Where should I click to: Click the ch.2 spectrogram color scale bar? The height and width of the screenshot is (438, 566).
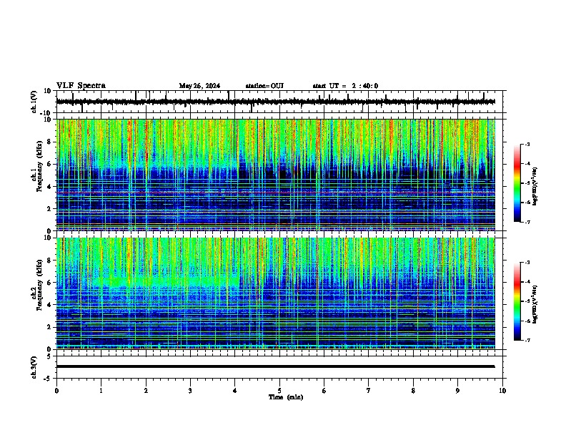[x=517, y=301]
